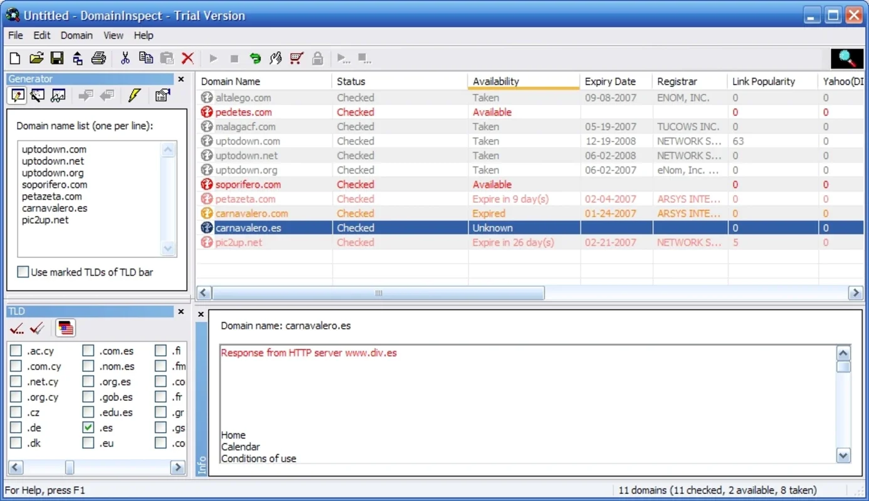Click the info pane scroll down arrow

coord(843,456)
